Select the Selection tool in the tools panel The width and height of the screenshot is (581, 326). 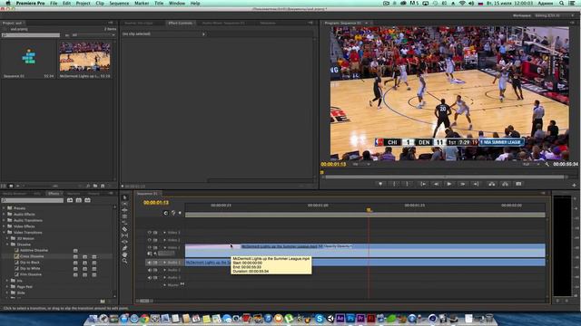[x=125, y=197]
